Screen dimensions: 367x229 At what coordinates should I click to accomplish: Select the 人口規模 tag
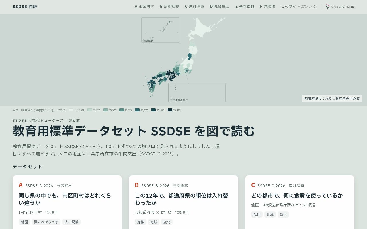tap(71, 222)
